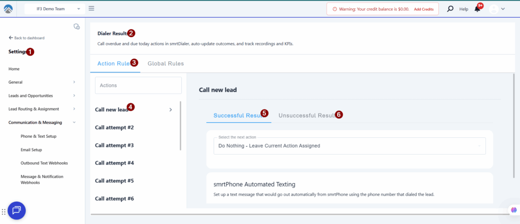Click the search magnifier icon
Screen dimensions: 520x224
click(450, 9)
